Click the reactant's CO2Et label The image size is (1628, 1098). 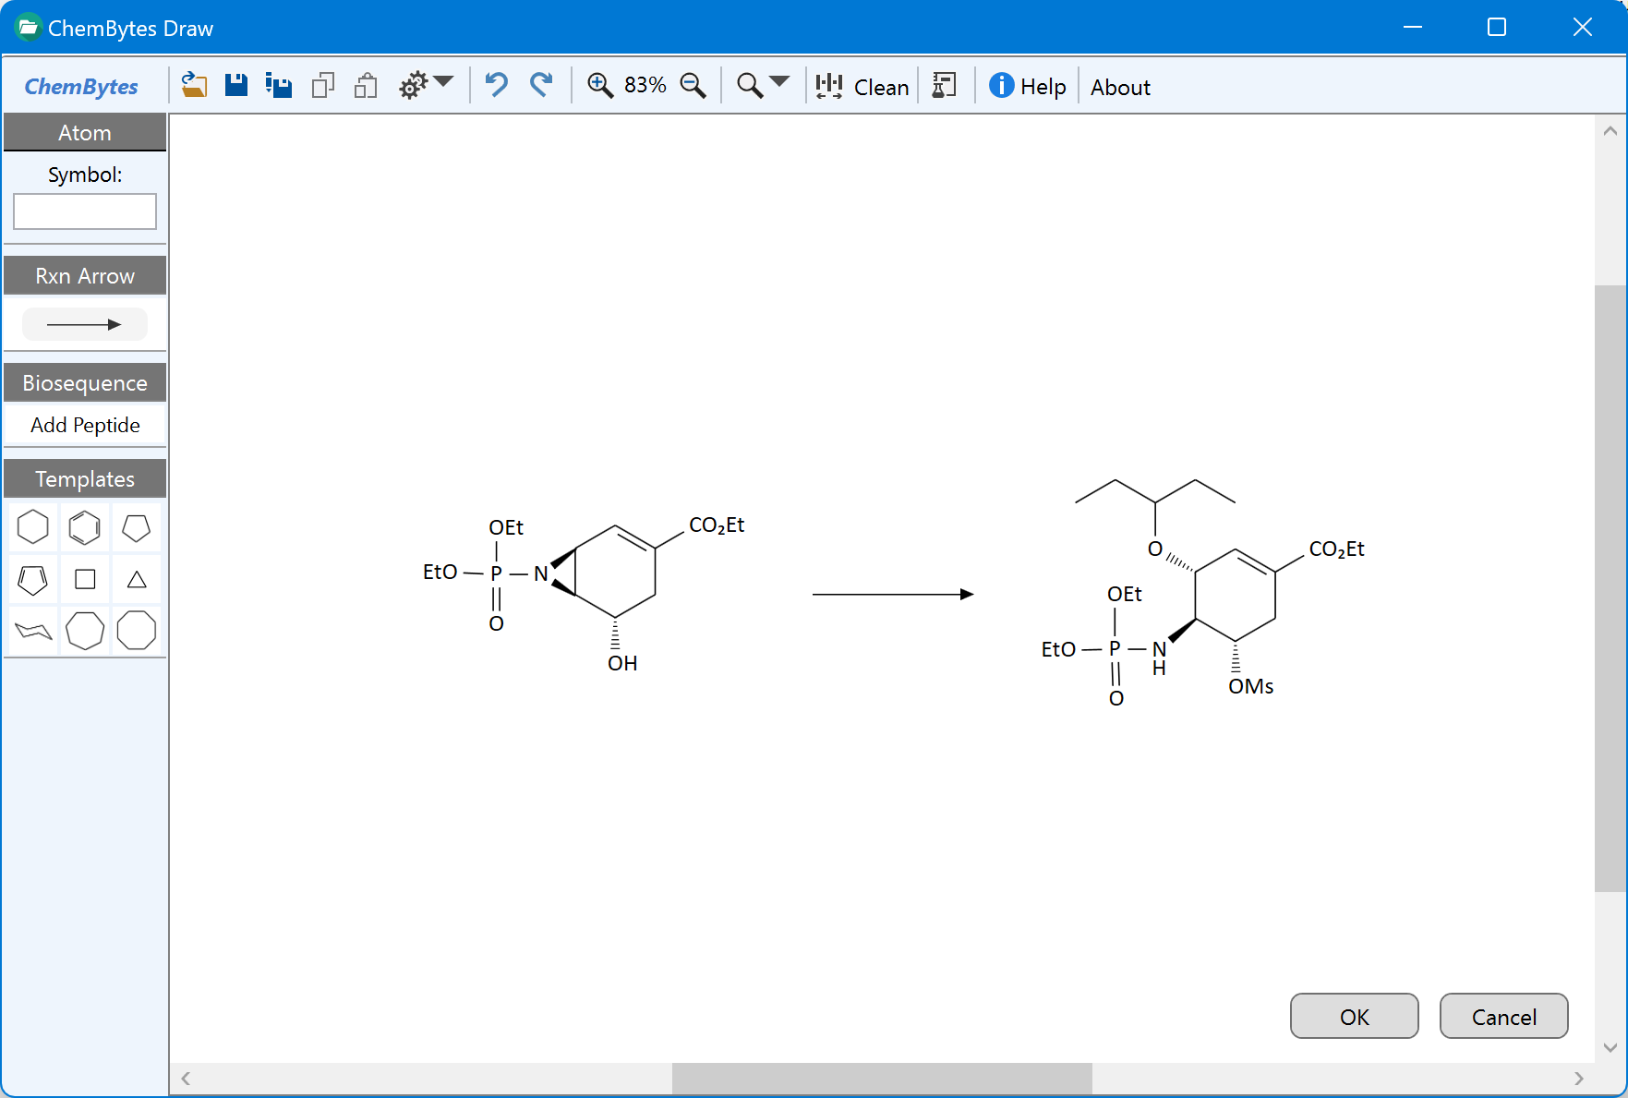pyautogui.click(x=717, y=525)
